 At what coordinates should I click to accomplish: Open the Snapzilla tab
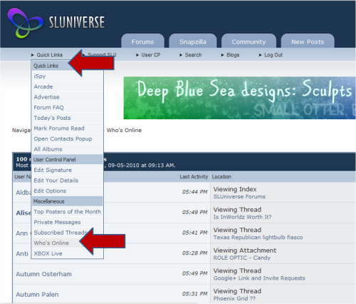coord(193,41)
